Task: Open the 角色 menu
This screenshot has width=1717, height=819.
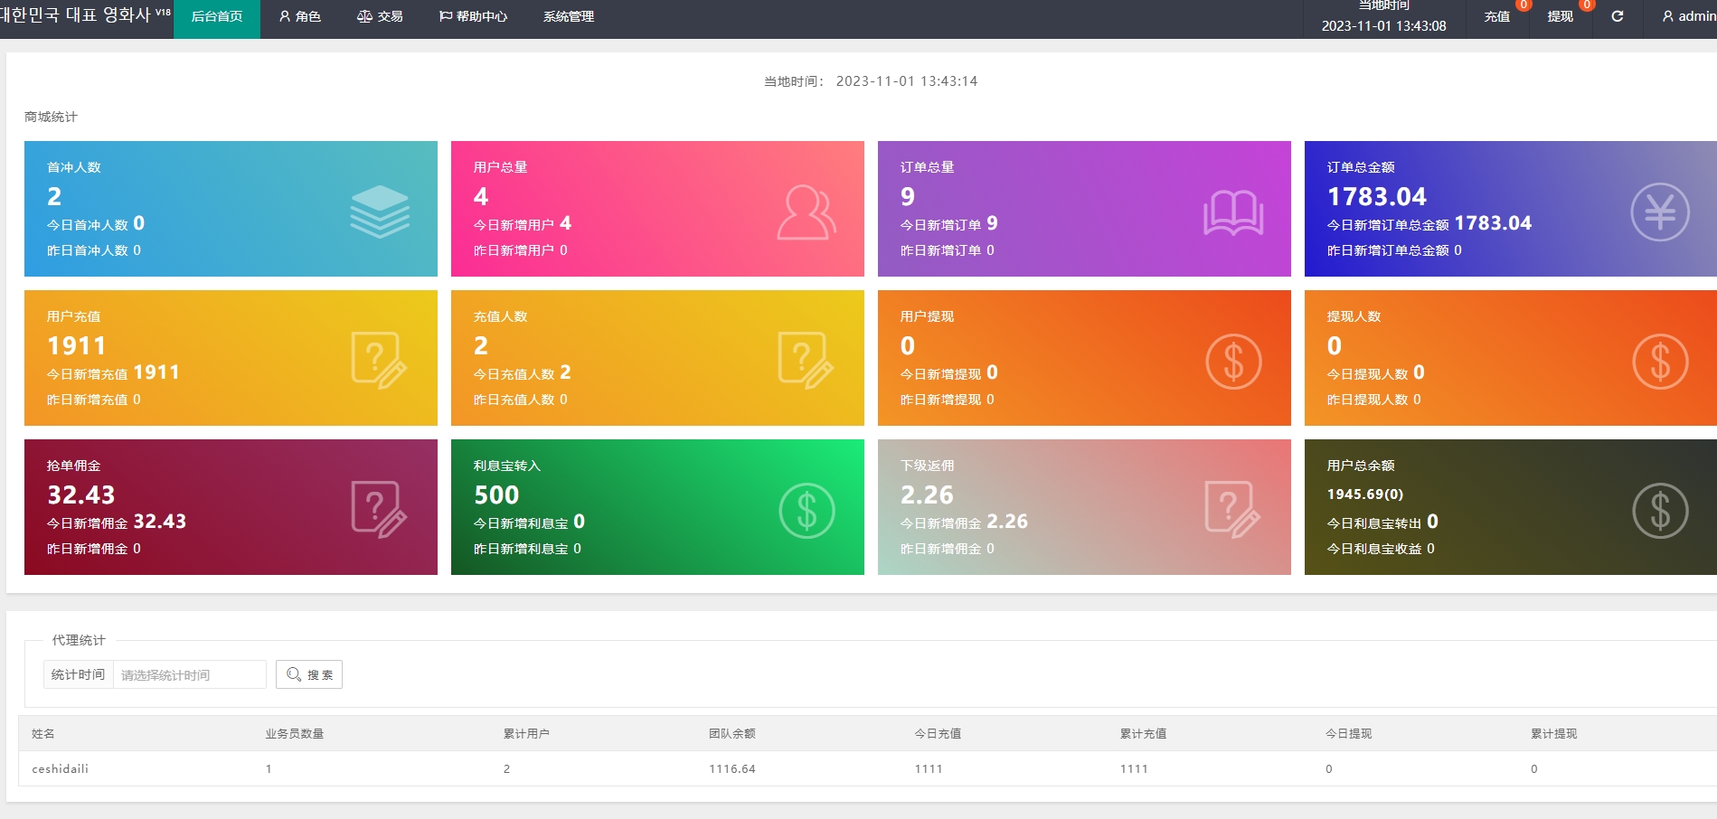Action: pos(299,16)
